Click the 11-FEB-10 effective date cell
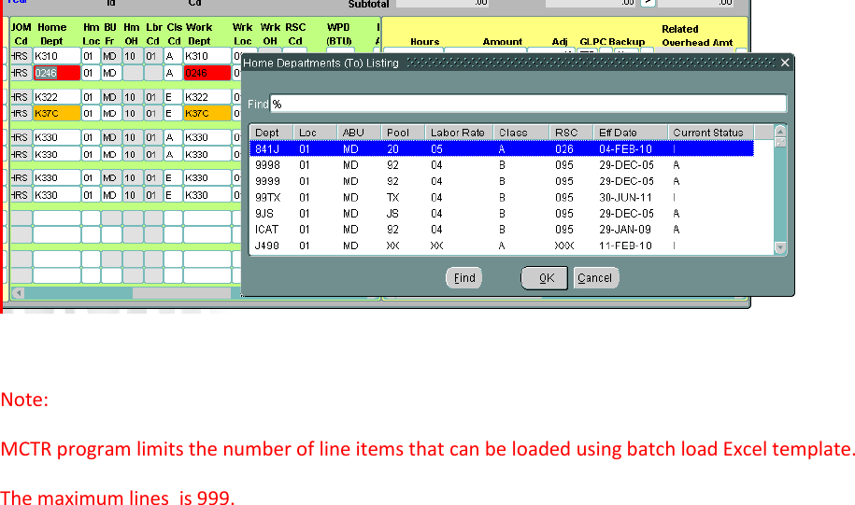The height and width of the screenshot is (505, 855). (625, 245)
